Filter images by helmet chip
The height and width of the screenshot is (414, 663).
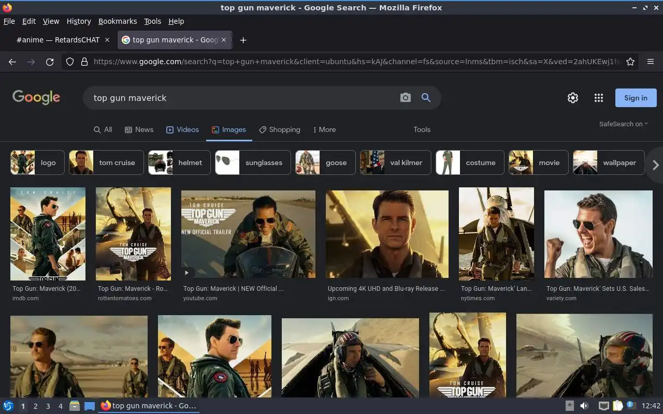click(179, 162)
